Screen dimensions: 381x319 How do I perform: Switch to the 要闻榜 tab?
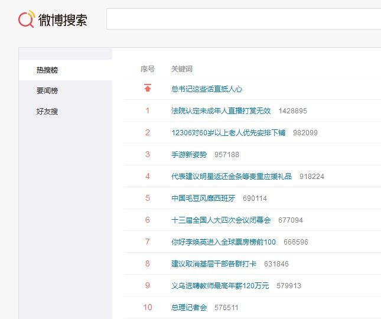[x=47, y=91]
